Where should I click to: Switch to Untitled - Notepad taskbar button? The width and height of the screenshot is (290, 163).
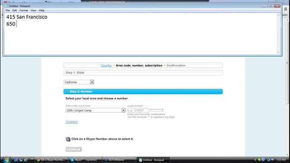click(153, 160)
